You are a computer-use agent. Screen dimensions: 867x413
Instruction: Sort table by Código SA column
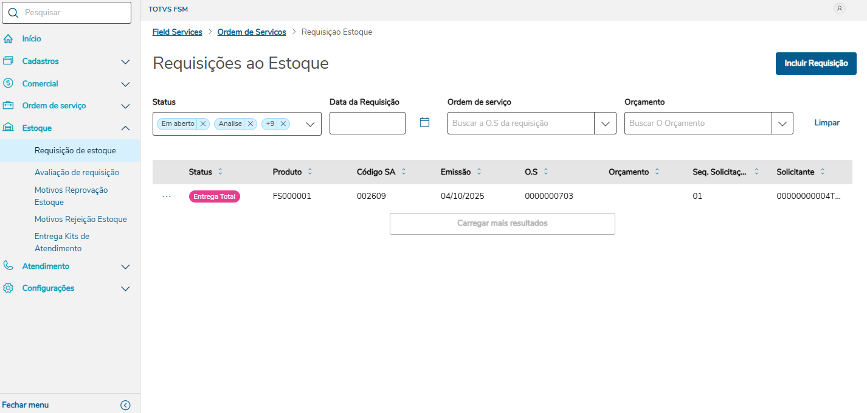[404, 172]
